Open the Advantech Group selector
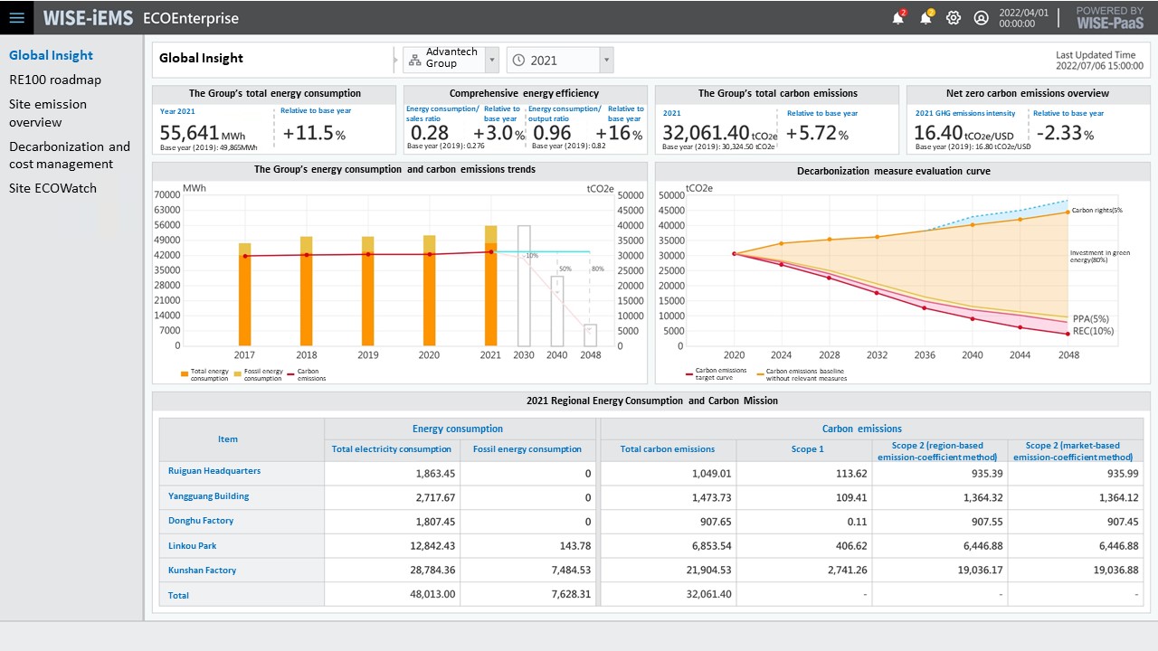Screen dimensions: 1158x651 coord(451,60)
